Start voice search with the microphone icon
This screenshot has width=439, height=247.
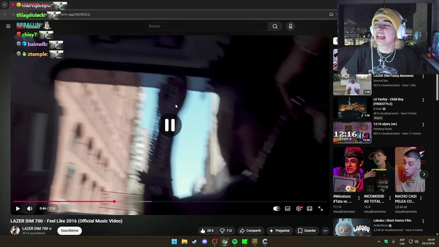290,26
